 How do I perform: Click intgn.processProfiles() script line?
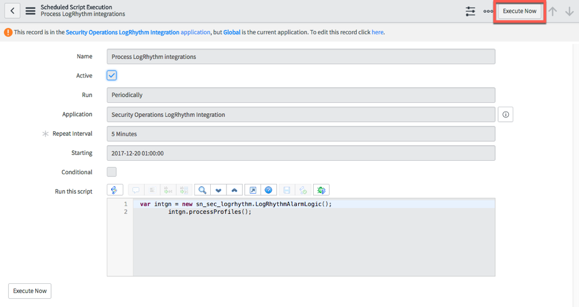click(x=210, y=212)
